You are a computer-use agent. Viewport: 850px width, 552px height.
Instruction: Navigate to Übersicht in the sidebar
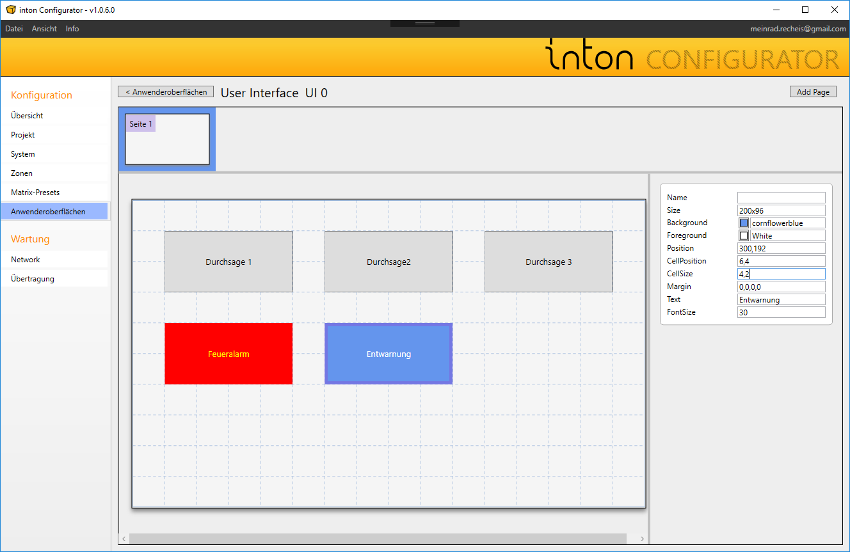[27, 116]
